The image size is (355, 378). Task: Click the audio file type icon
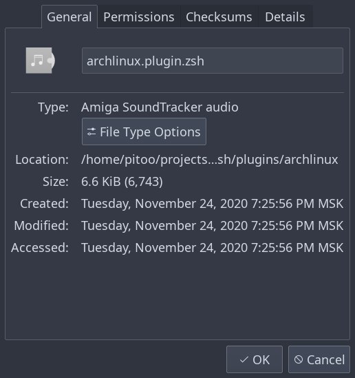pyautogui.click(x=40, y=61)
